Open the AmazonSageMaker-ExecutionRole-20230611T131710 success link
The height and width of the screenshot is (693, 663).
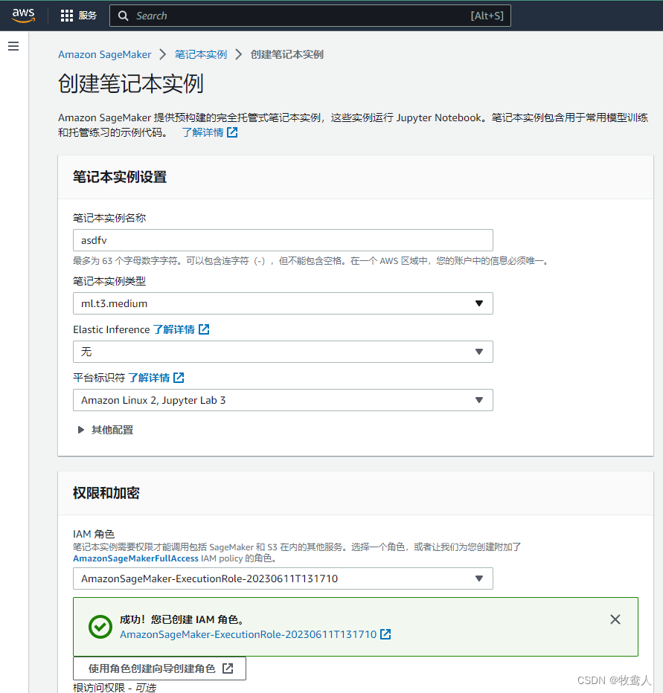248,634
